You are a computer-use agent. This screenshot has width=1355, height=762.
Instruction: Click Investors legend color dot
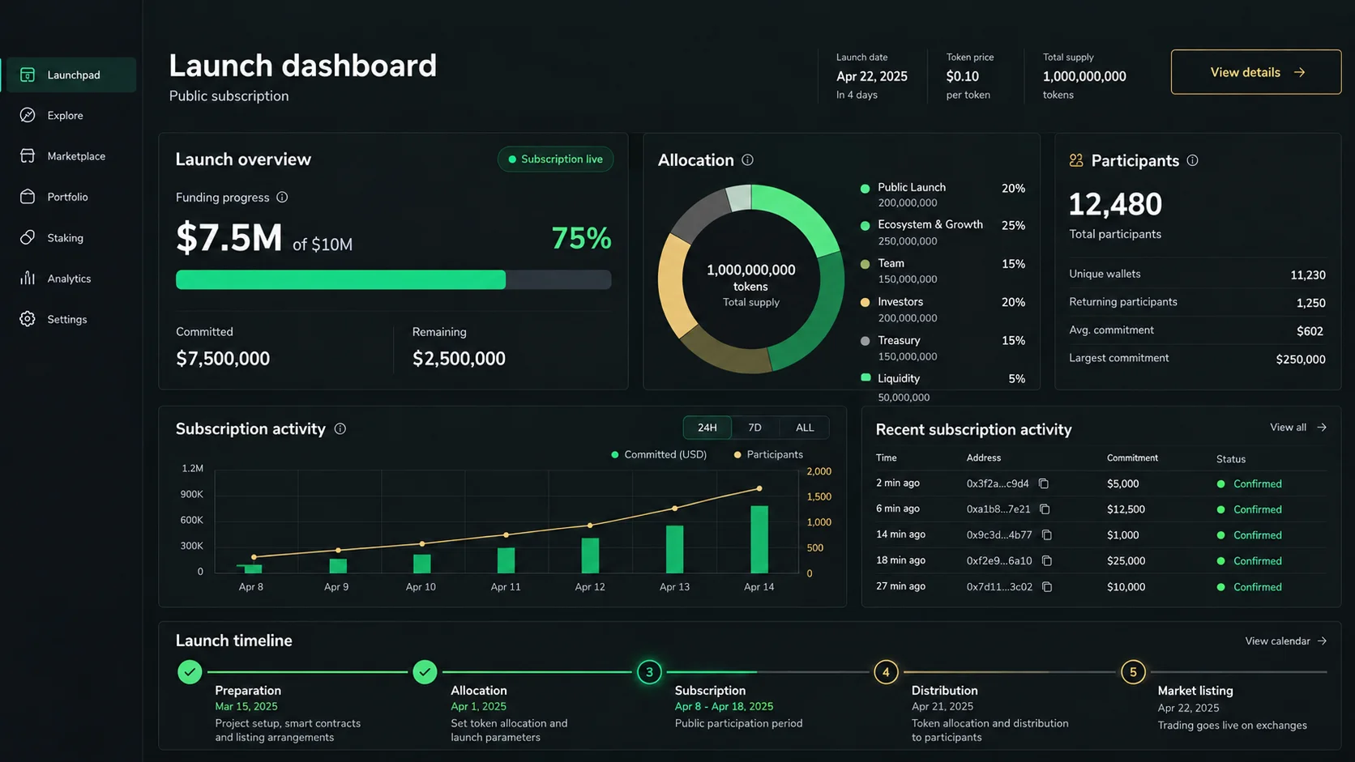865,302
